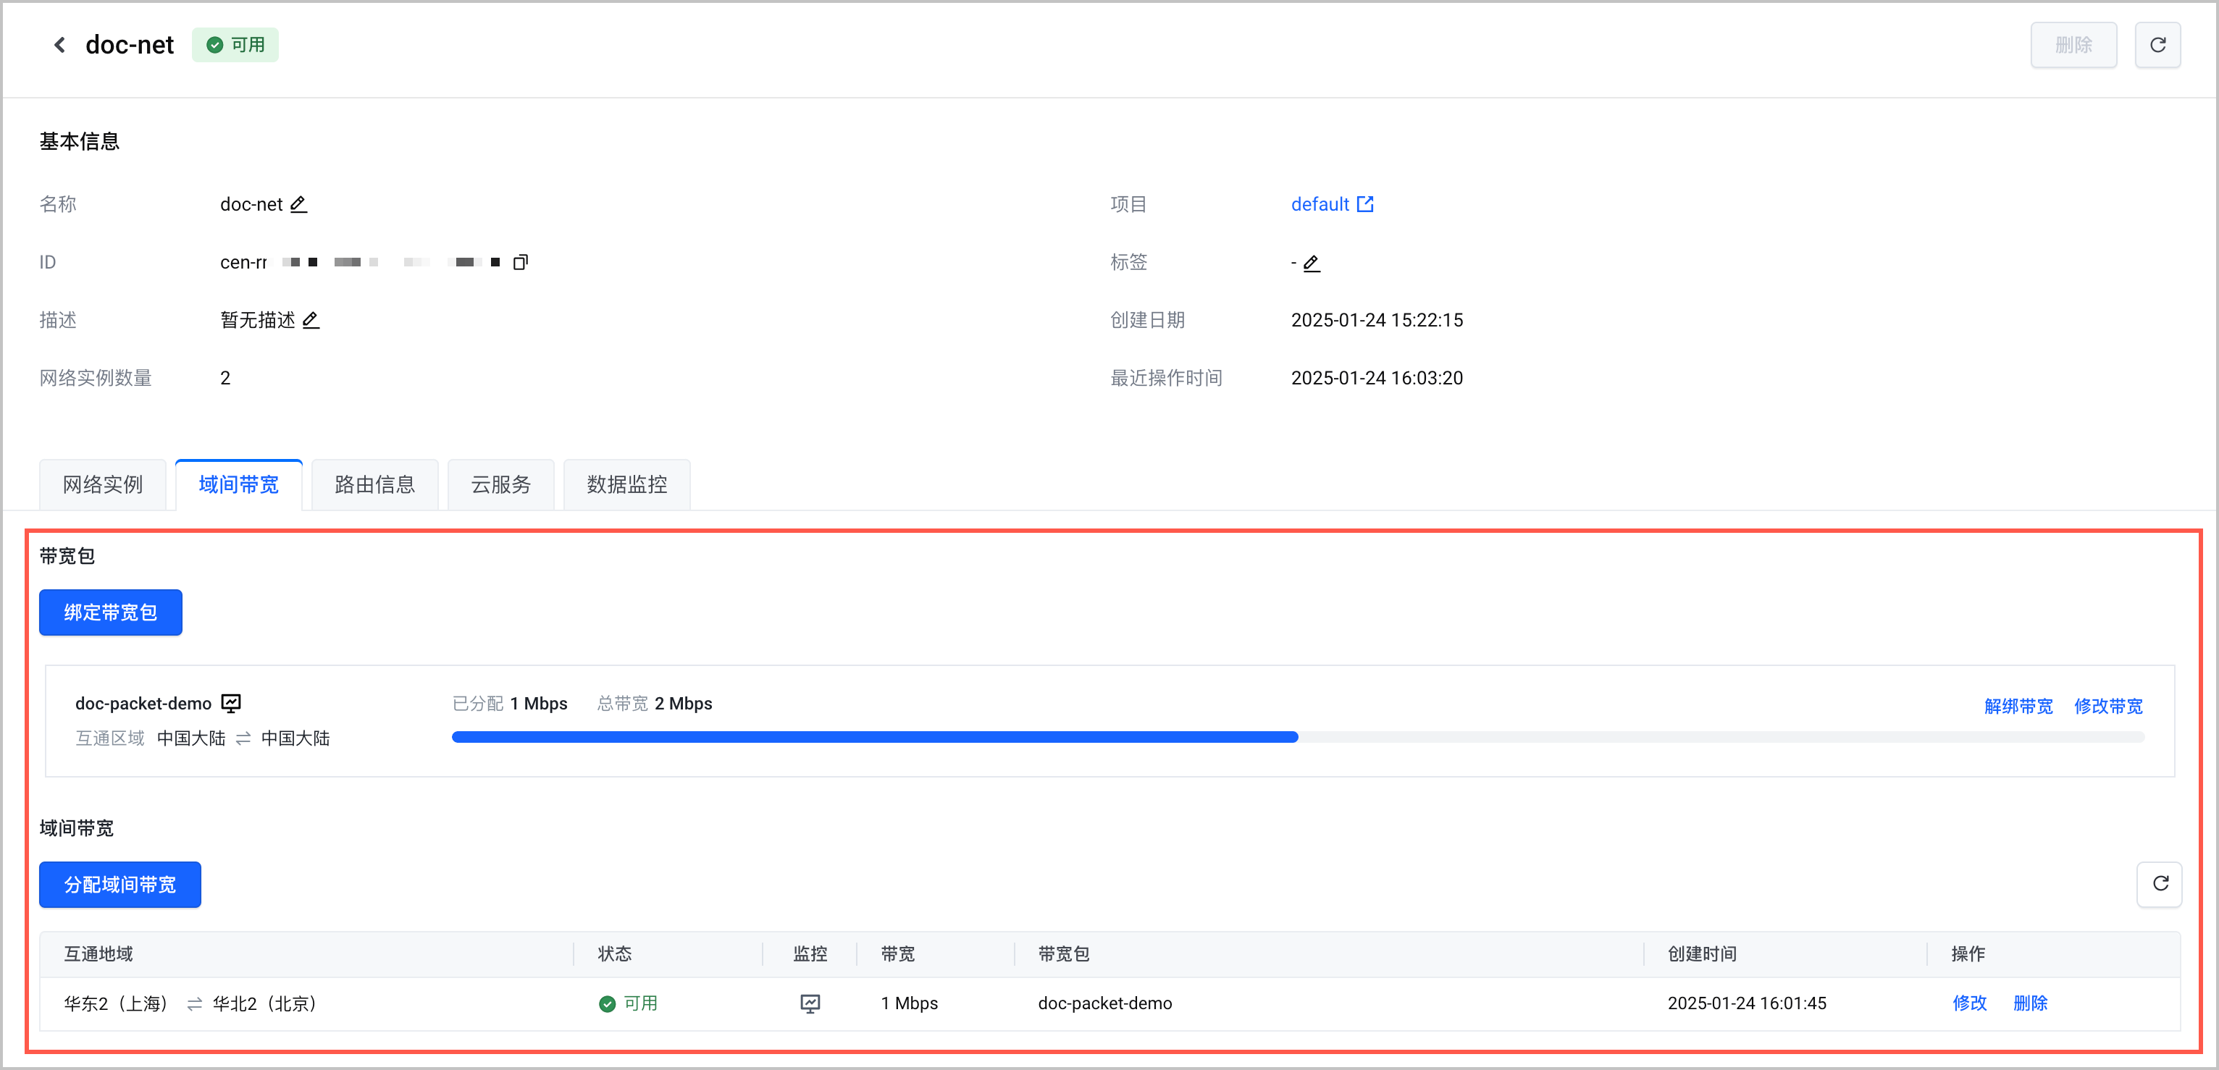Click the last operation time 2025-01-24 16:03:20
This screenshot has height=1070, width=2219.
1377,378
